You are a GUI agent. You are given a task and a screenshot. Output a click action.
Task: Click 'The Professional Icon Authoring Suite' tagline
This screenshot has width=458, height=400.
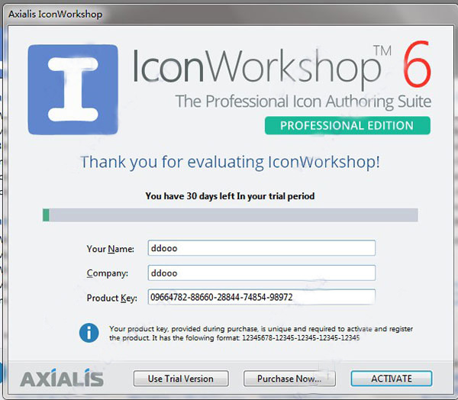303,102
